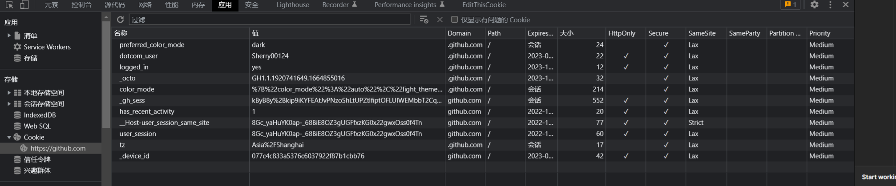Sort by the HttpOnly column header
This screenshot has height=186, width=896.
tap(626, 33)
